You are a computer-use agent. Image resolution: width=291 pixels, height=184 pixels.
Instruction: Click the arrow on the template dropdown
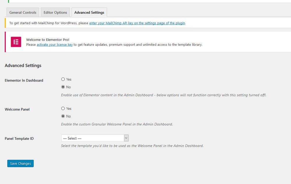click(126, 138)
